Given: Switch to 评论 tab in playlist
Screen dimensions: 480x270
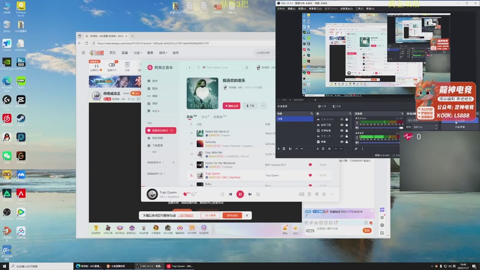Looking at the screenshot, I should tap(205, 116).
